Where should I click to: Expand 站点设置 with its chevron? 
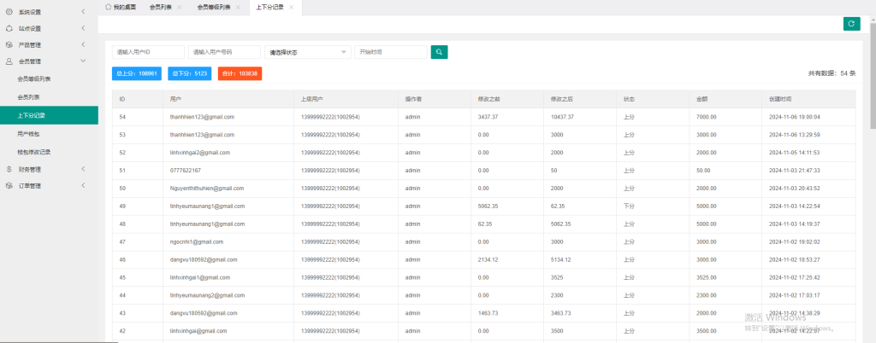pyautogui.click(x=83, y=28)
